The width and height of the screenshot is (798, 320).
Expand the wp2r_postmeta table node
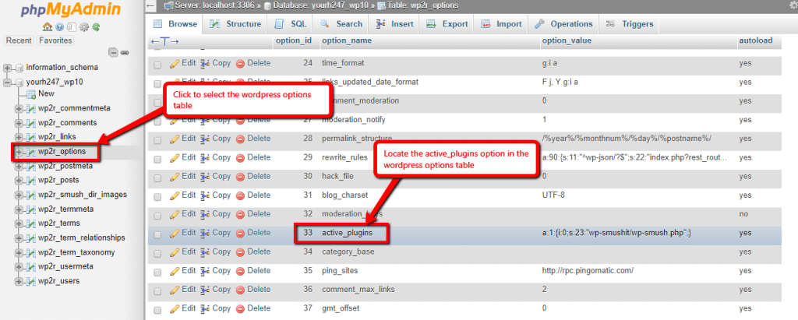pyautogui.click(x=19, y=167)
